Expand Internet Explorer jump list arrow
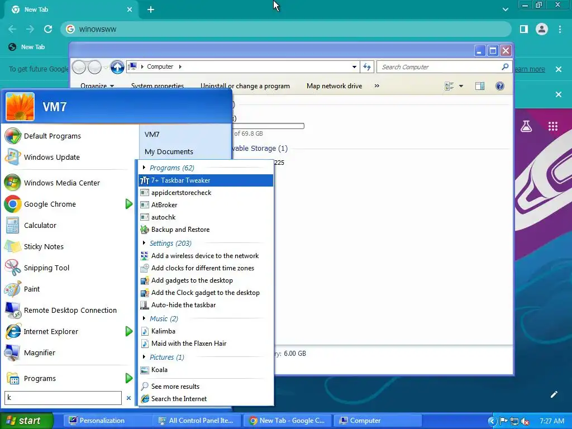 pyautogui.click(x=129, y=332)
